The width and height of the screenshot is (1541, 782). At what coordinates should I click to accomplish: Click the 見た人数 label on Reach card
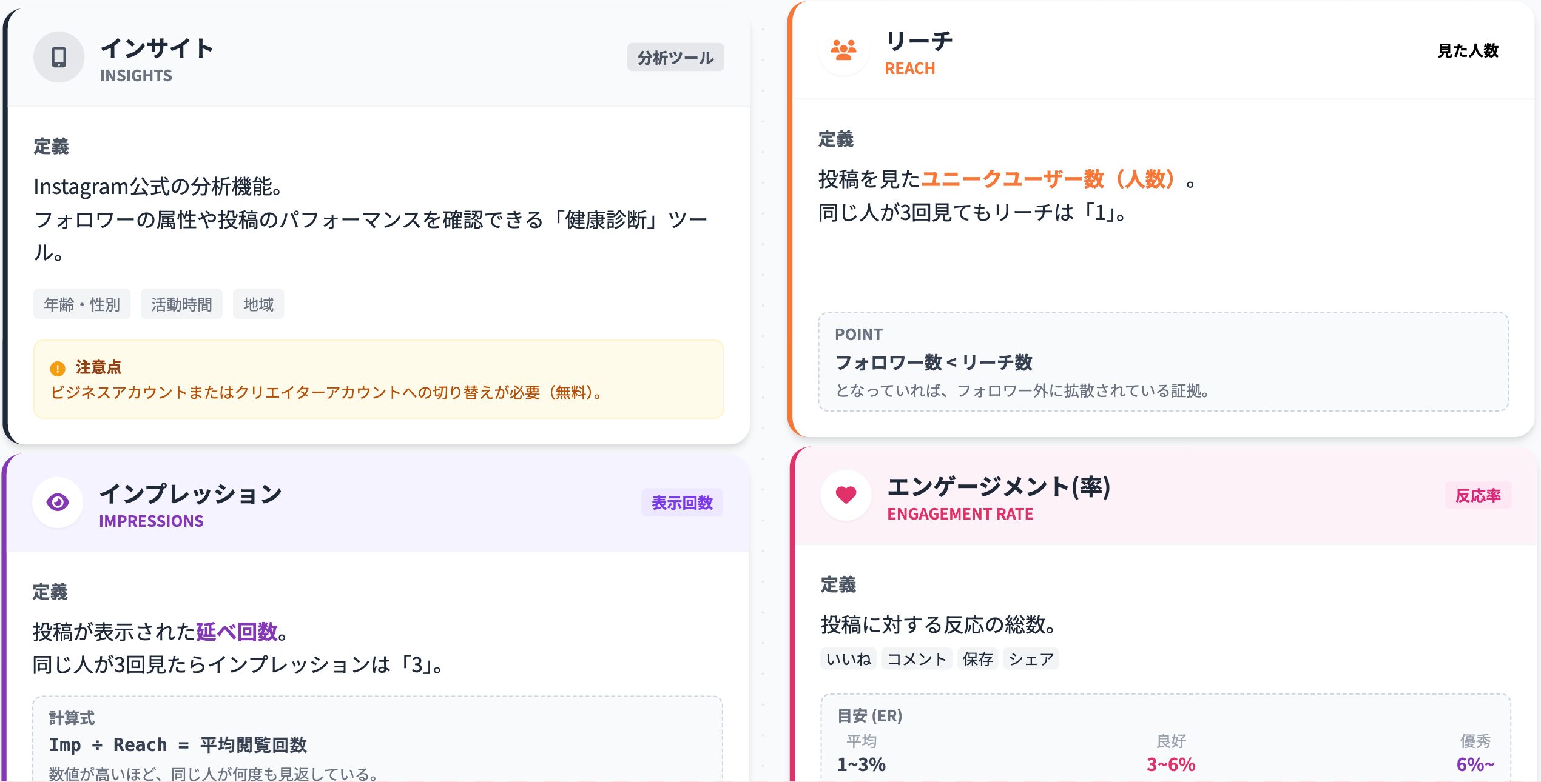coord(1468,50)
